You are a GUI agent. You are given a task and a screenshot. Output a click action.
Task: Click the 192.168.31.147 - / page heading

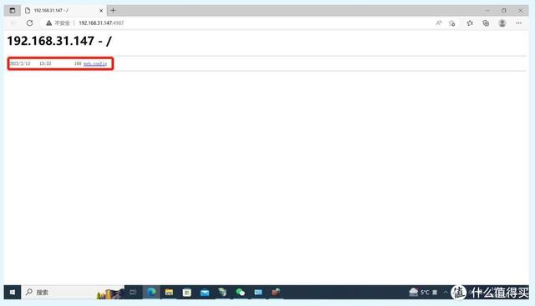[x=59, y=41]
